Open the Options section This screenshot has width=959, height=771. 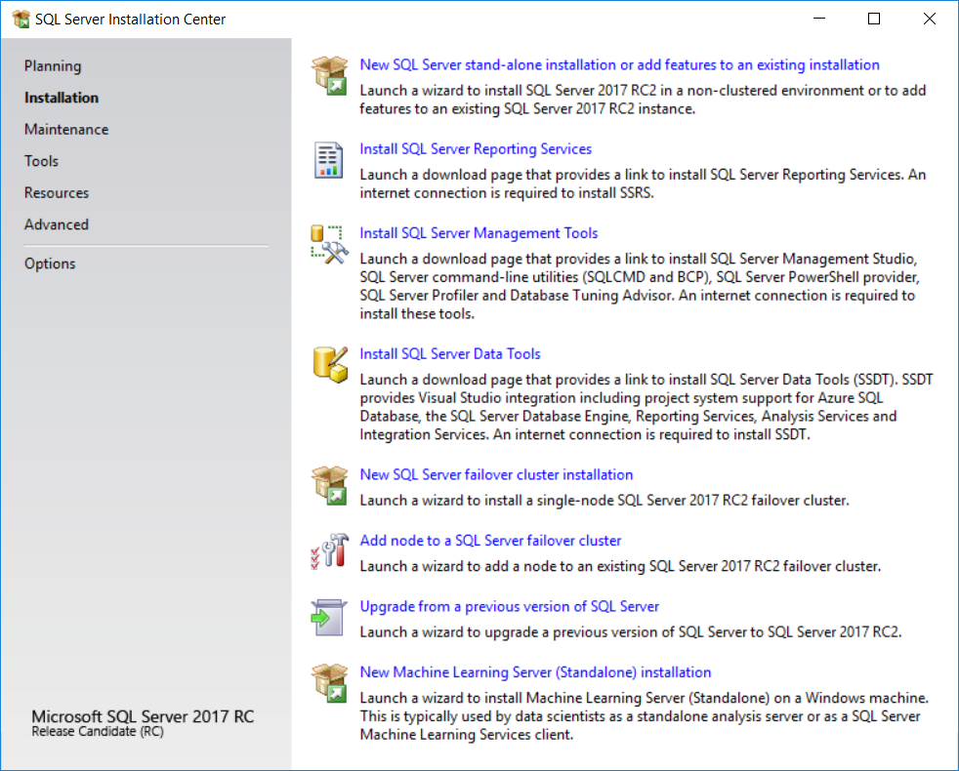tap(49, 263)
